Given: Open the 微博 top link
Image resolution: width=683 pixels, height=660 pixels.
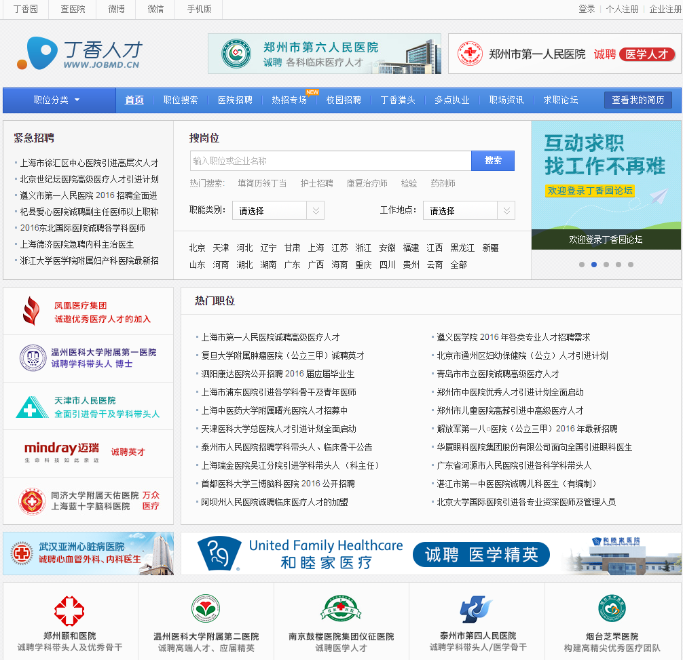Looking at the screenshot, I should pyautogui.click(x=116, y=9).
